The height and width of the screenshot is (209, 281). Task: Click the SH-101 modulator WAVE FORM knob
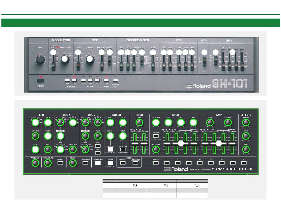65,59
